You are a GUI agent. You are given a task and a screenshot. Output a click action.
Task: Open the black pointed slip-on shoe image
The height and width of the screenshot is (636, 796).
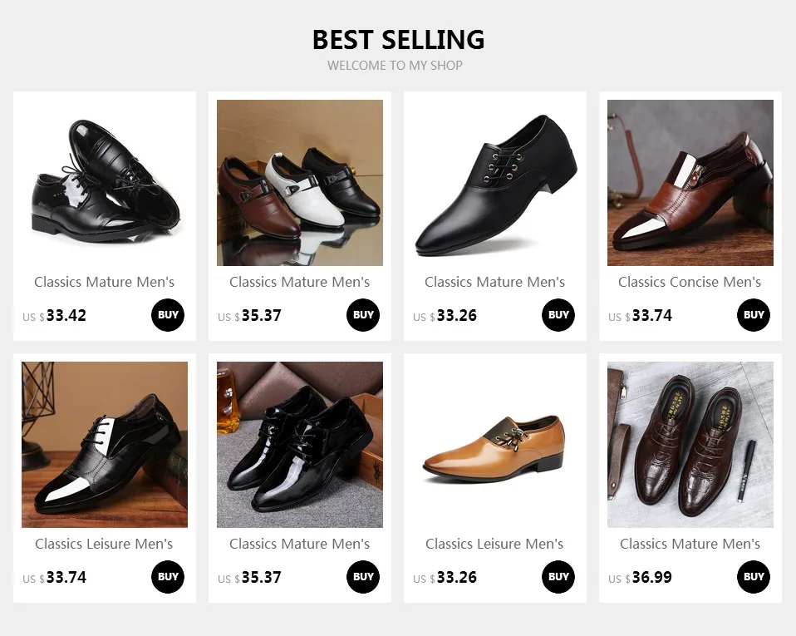click(495, 183)
